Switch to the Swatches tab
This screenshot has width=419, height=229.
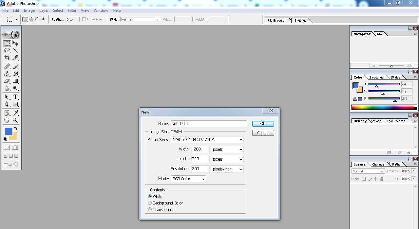[x=376, y=78]
